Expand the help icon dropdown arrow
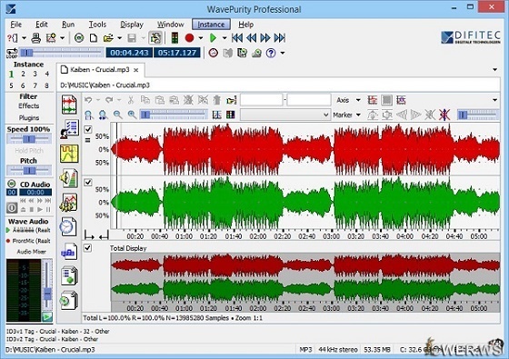This screenshot has width=509, height=359. coord(283,53)
